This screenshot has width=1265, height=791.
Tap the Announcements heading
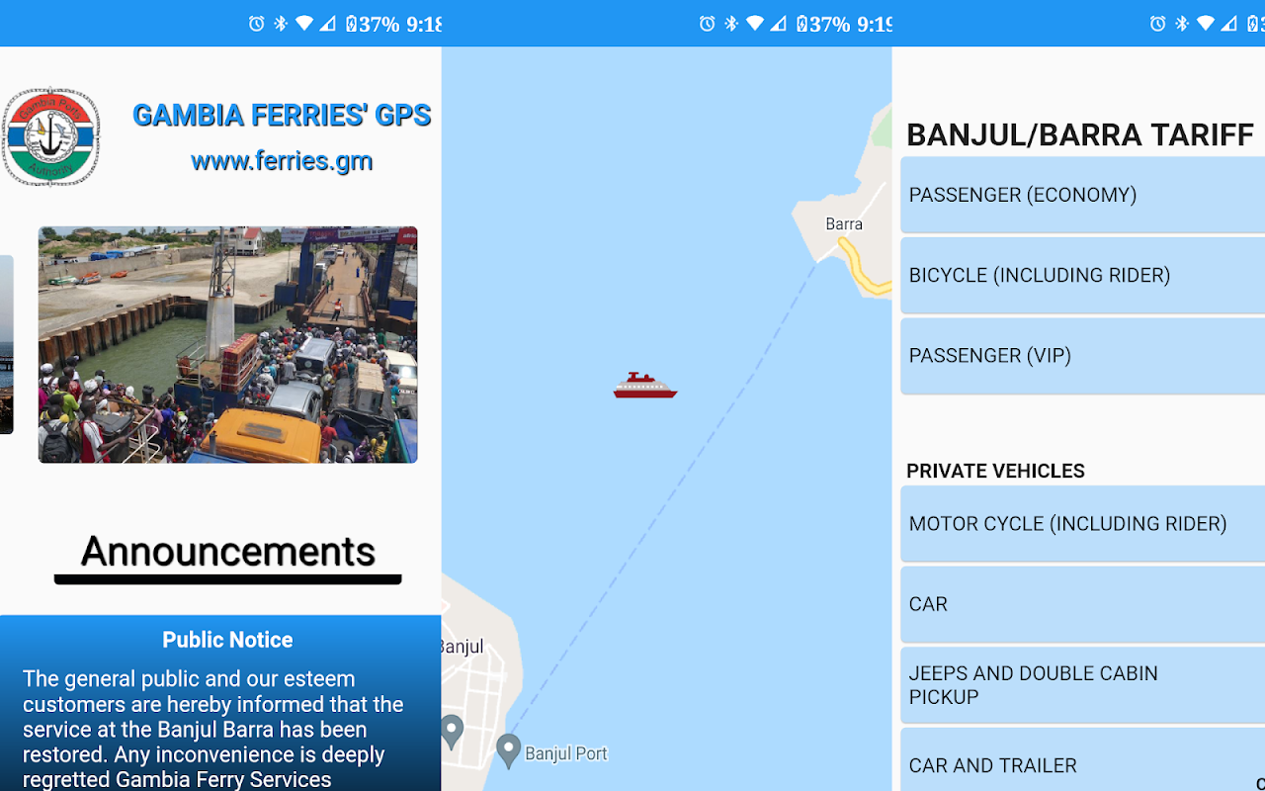(228, 552)
